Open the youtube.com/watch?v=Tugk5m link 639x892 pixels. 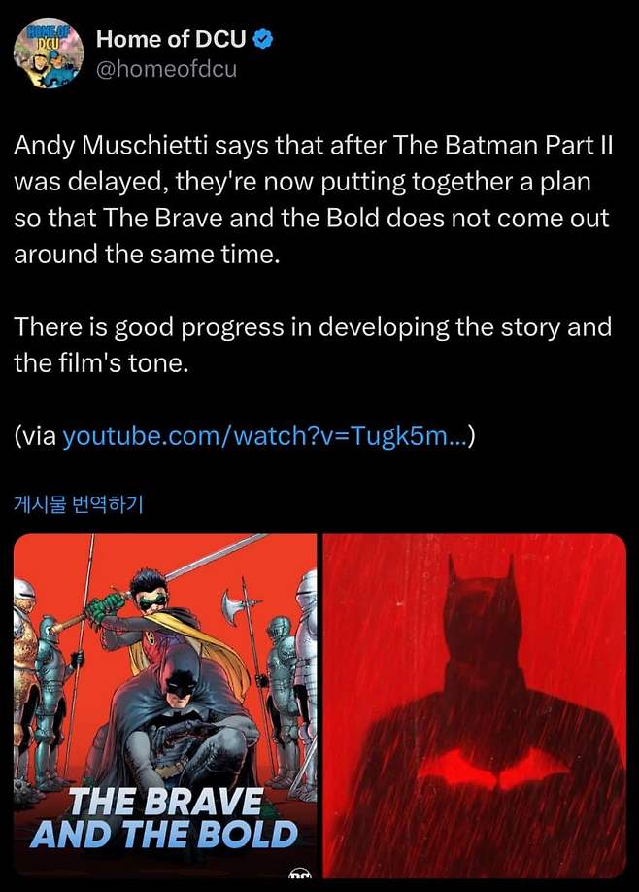pyautogui.click(x=265, y=436)
